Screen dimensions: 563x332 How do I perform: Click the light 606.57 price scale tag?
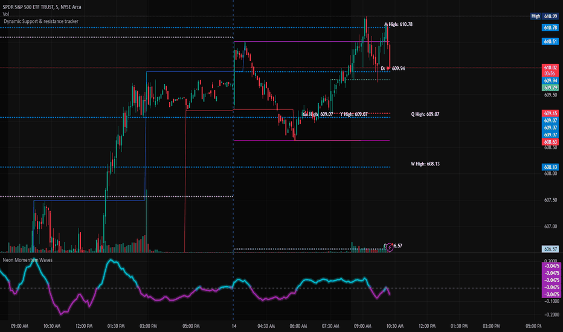tap(550, 249)
